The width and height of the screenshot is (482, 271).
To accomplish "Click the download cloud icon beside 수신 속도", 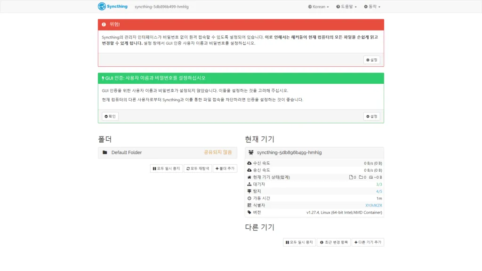I will pos(250,162).
